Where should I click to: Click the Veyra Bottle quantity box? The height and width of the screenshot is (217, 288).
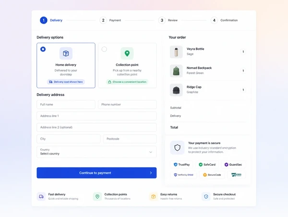click(243, 52)
